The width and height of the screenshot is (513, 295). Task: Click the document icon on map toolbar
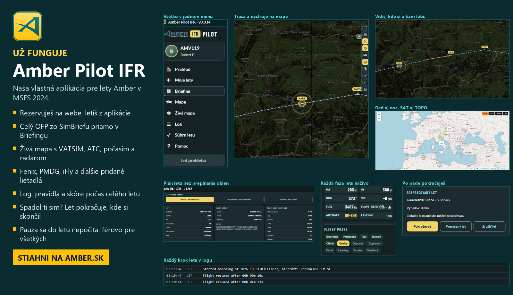point(365,89)
